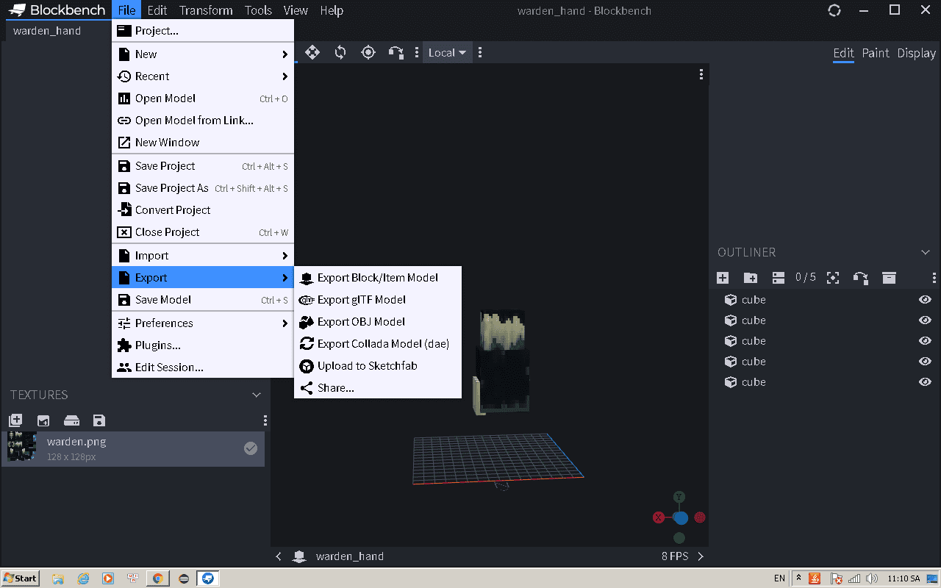Click the Add Cube plus icon in Outliner
Viewport: 941px width, 588px height.
(723, 278)
